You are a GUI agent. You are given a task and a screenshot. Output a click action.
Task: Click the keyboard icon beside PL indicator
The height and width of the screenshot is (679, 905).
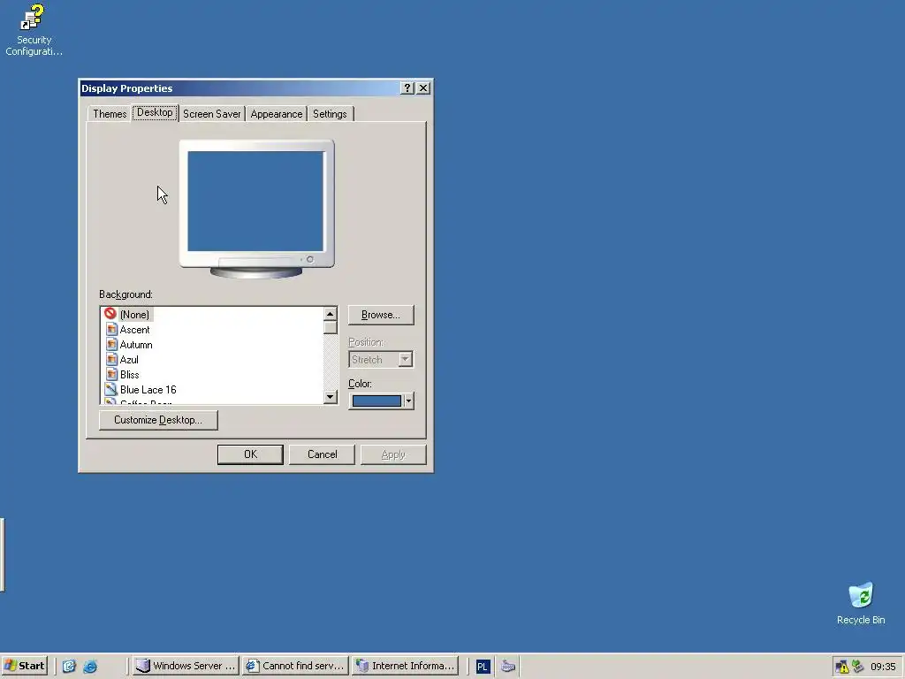(508, 666)
